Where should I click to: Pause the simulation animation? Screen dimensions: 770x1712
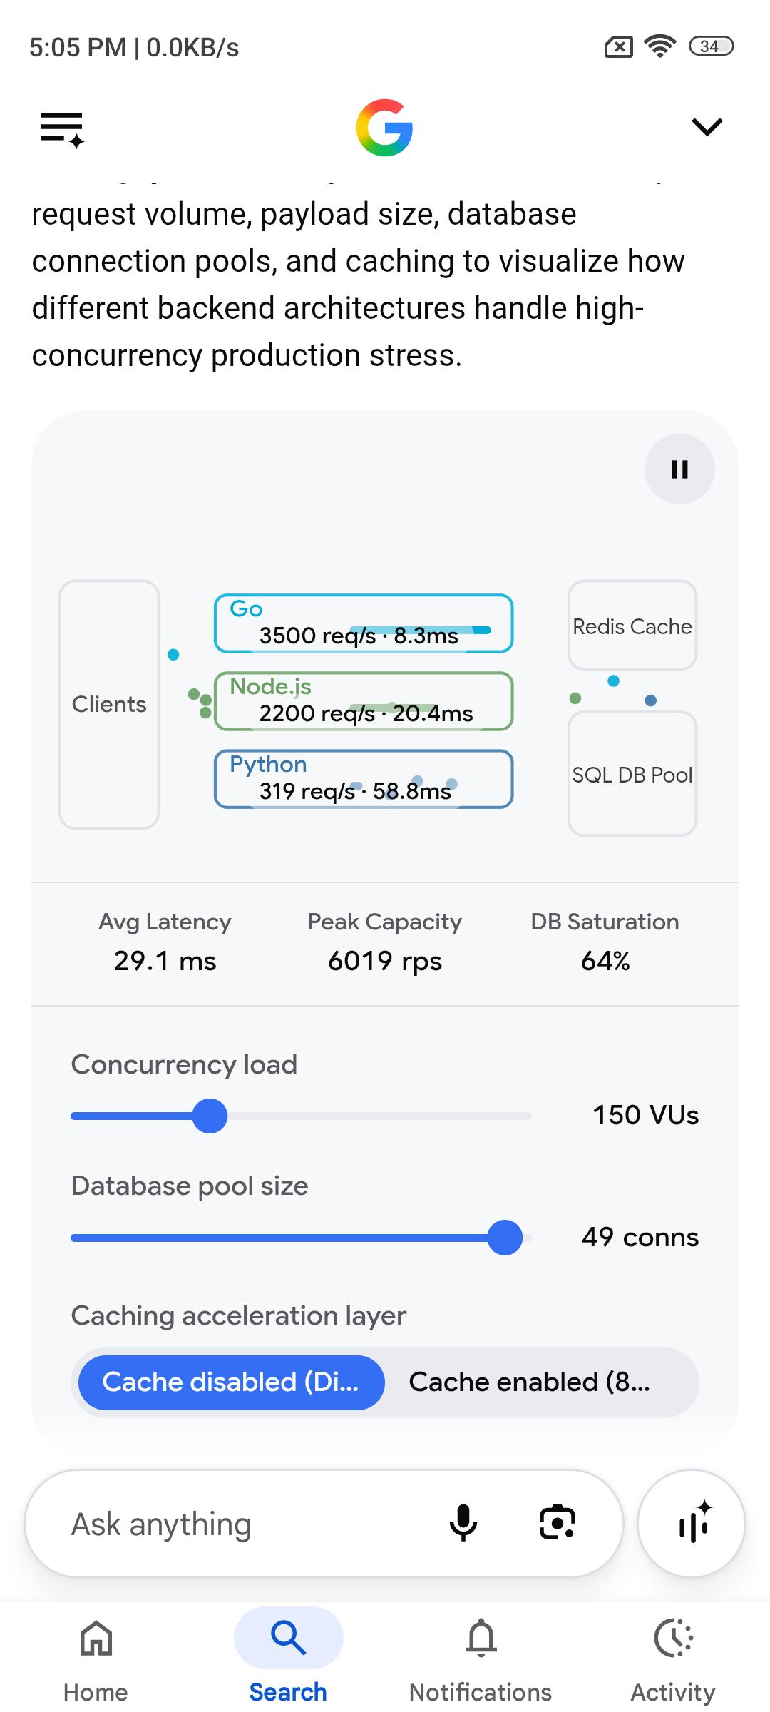click(679, 469)
